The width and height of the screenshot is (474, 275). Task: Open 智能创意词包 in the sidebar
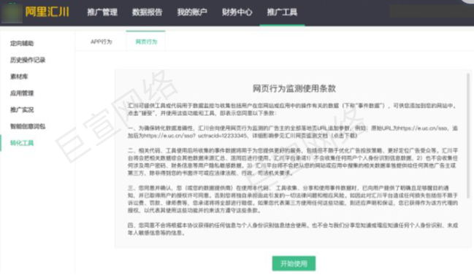tap(28, 126)
